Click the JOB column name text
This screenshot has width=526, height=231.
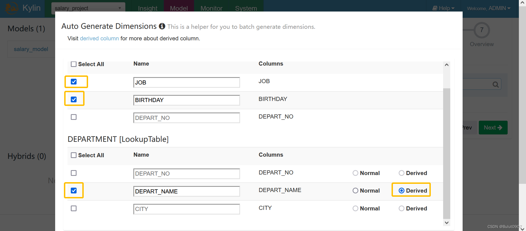pos(264,81)
